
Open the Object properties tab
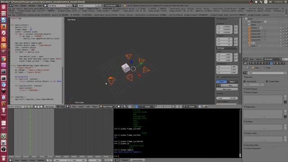pyautogui.click(x=263, y=63)
